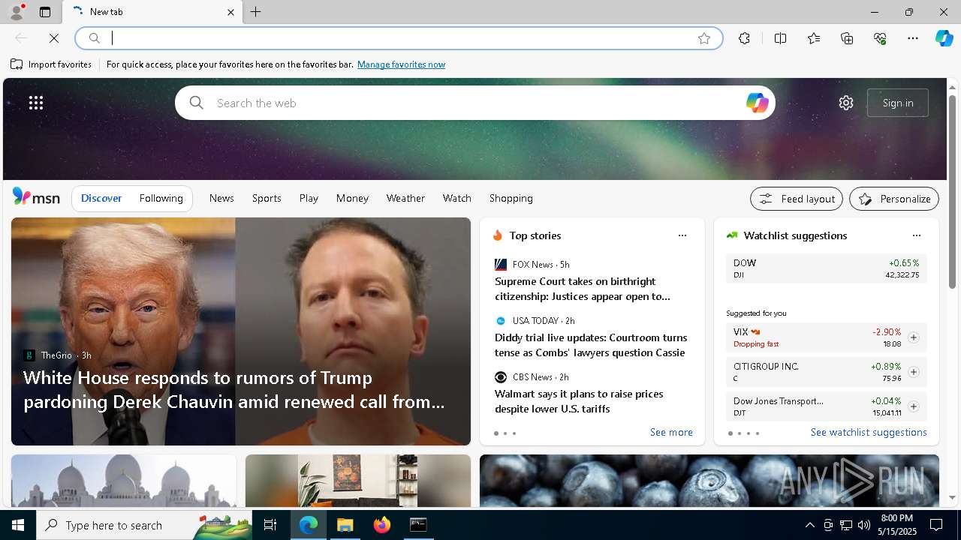This screenshot has width=961, height=540.
Task: Open Watchlist suggestions options ellipsis
Action: coord(917,235)
